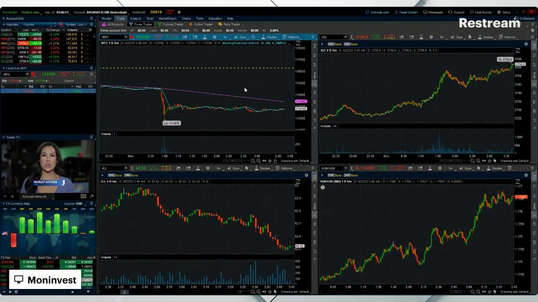538x302 pixels.
Task: Open Studies on the /CL chart
Action: (x=262, y=168)
